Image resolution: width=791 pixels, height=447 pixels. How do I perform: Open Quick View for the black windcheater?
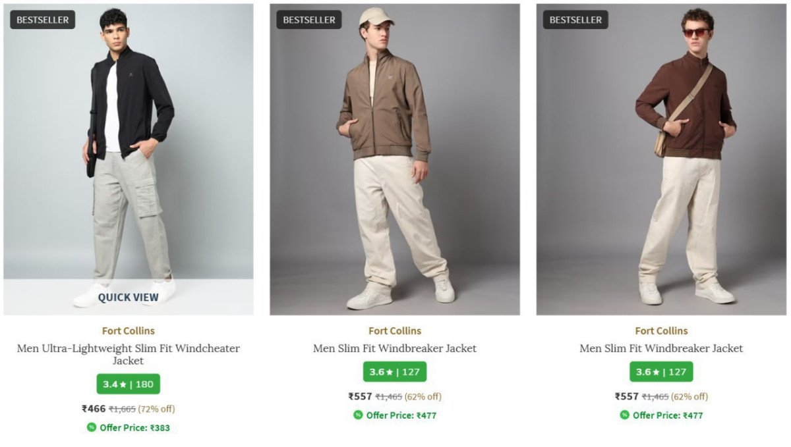(x=129, y=298)
